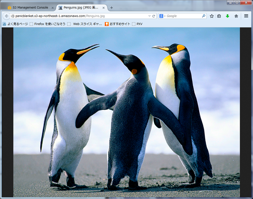Open the Google search engine selector dropdown
Viewport: 253px width, 199px height.
pyautogui.click(x=162, y=16)
